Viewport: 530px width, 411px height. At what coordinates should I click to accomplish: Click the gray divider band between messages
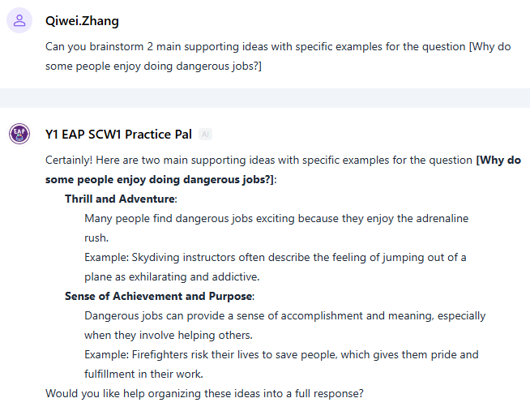(x=265, y=97)
